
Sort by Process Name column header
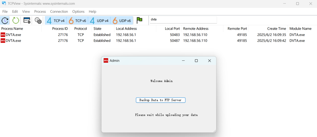coord(21,28)
